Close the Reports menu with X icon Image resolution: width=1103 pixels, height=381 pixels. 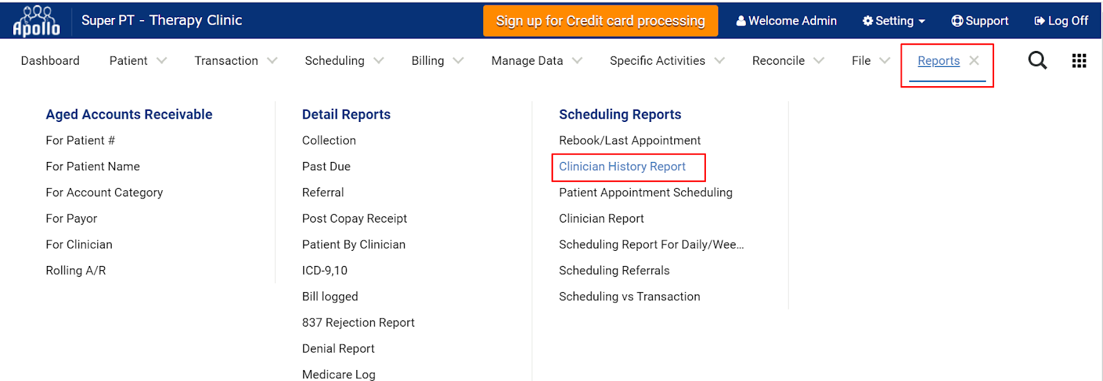(x=974, y=61)
